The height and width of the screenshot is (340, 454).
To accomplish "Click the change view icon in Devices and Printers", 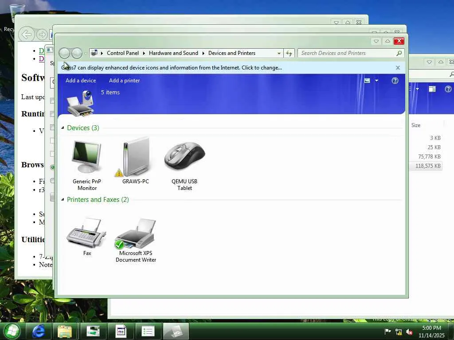I will (367, 81).
